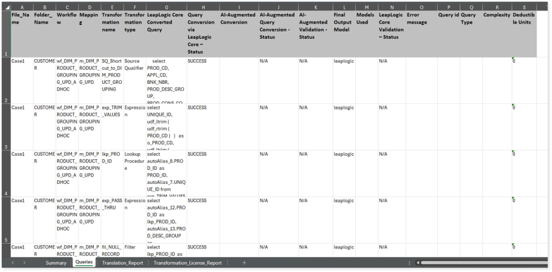The image size is (552, 272).
Task: Click the previous sheet navigation arrow
Action: click(13, 263)
